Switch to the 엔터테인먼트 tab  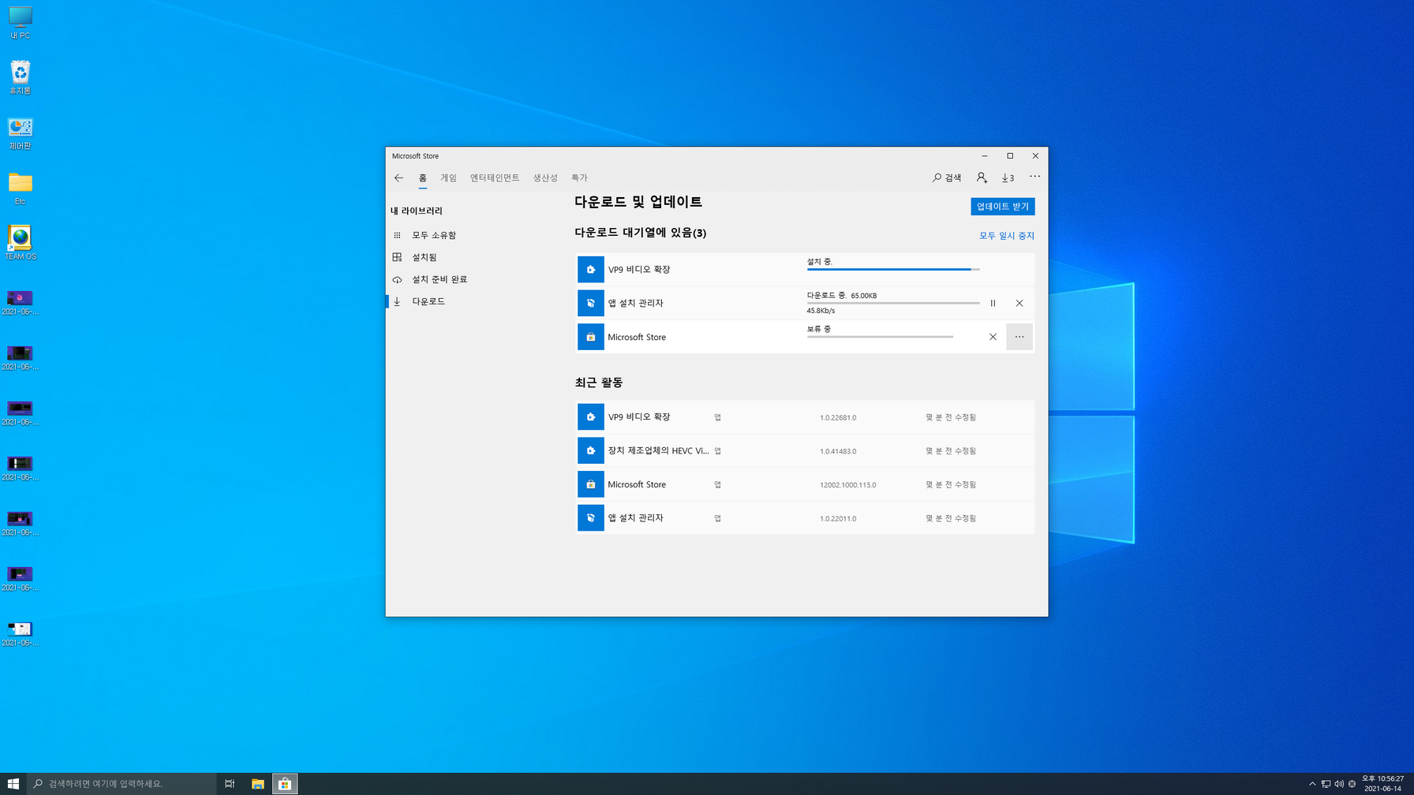click(x=495, y=178)
